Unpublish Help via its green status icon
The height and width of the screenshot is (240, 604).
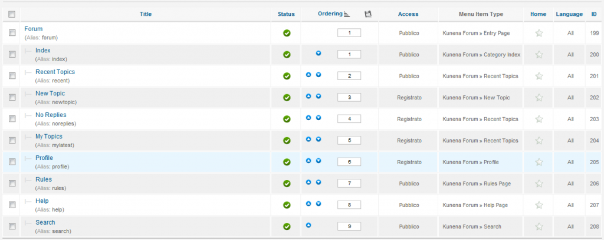pos(287,205)
